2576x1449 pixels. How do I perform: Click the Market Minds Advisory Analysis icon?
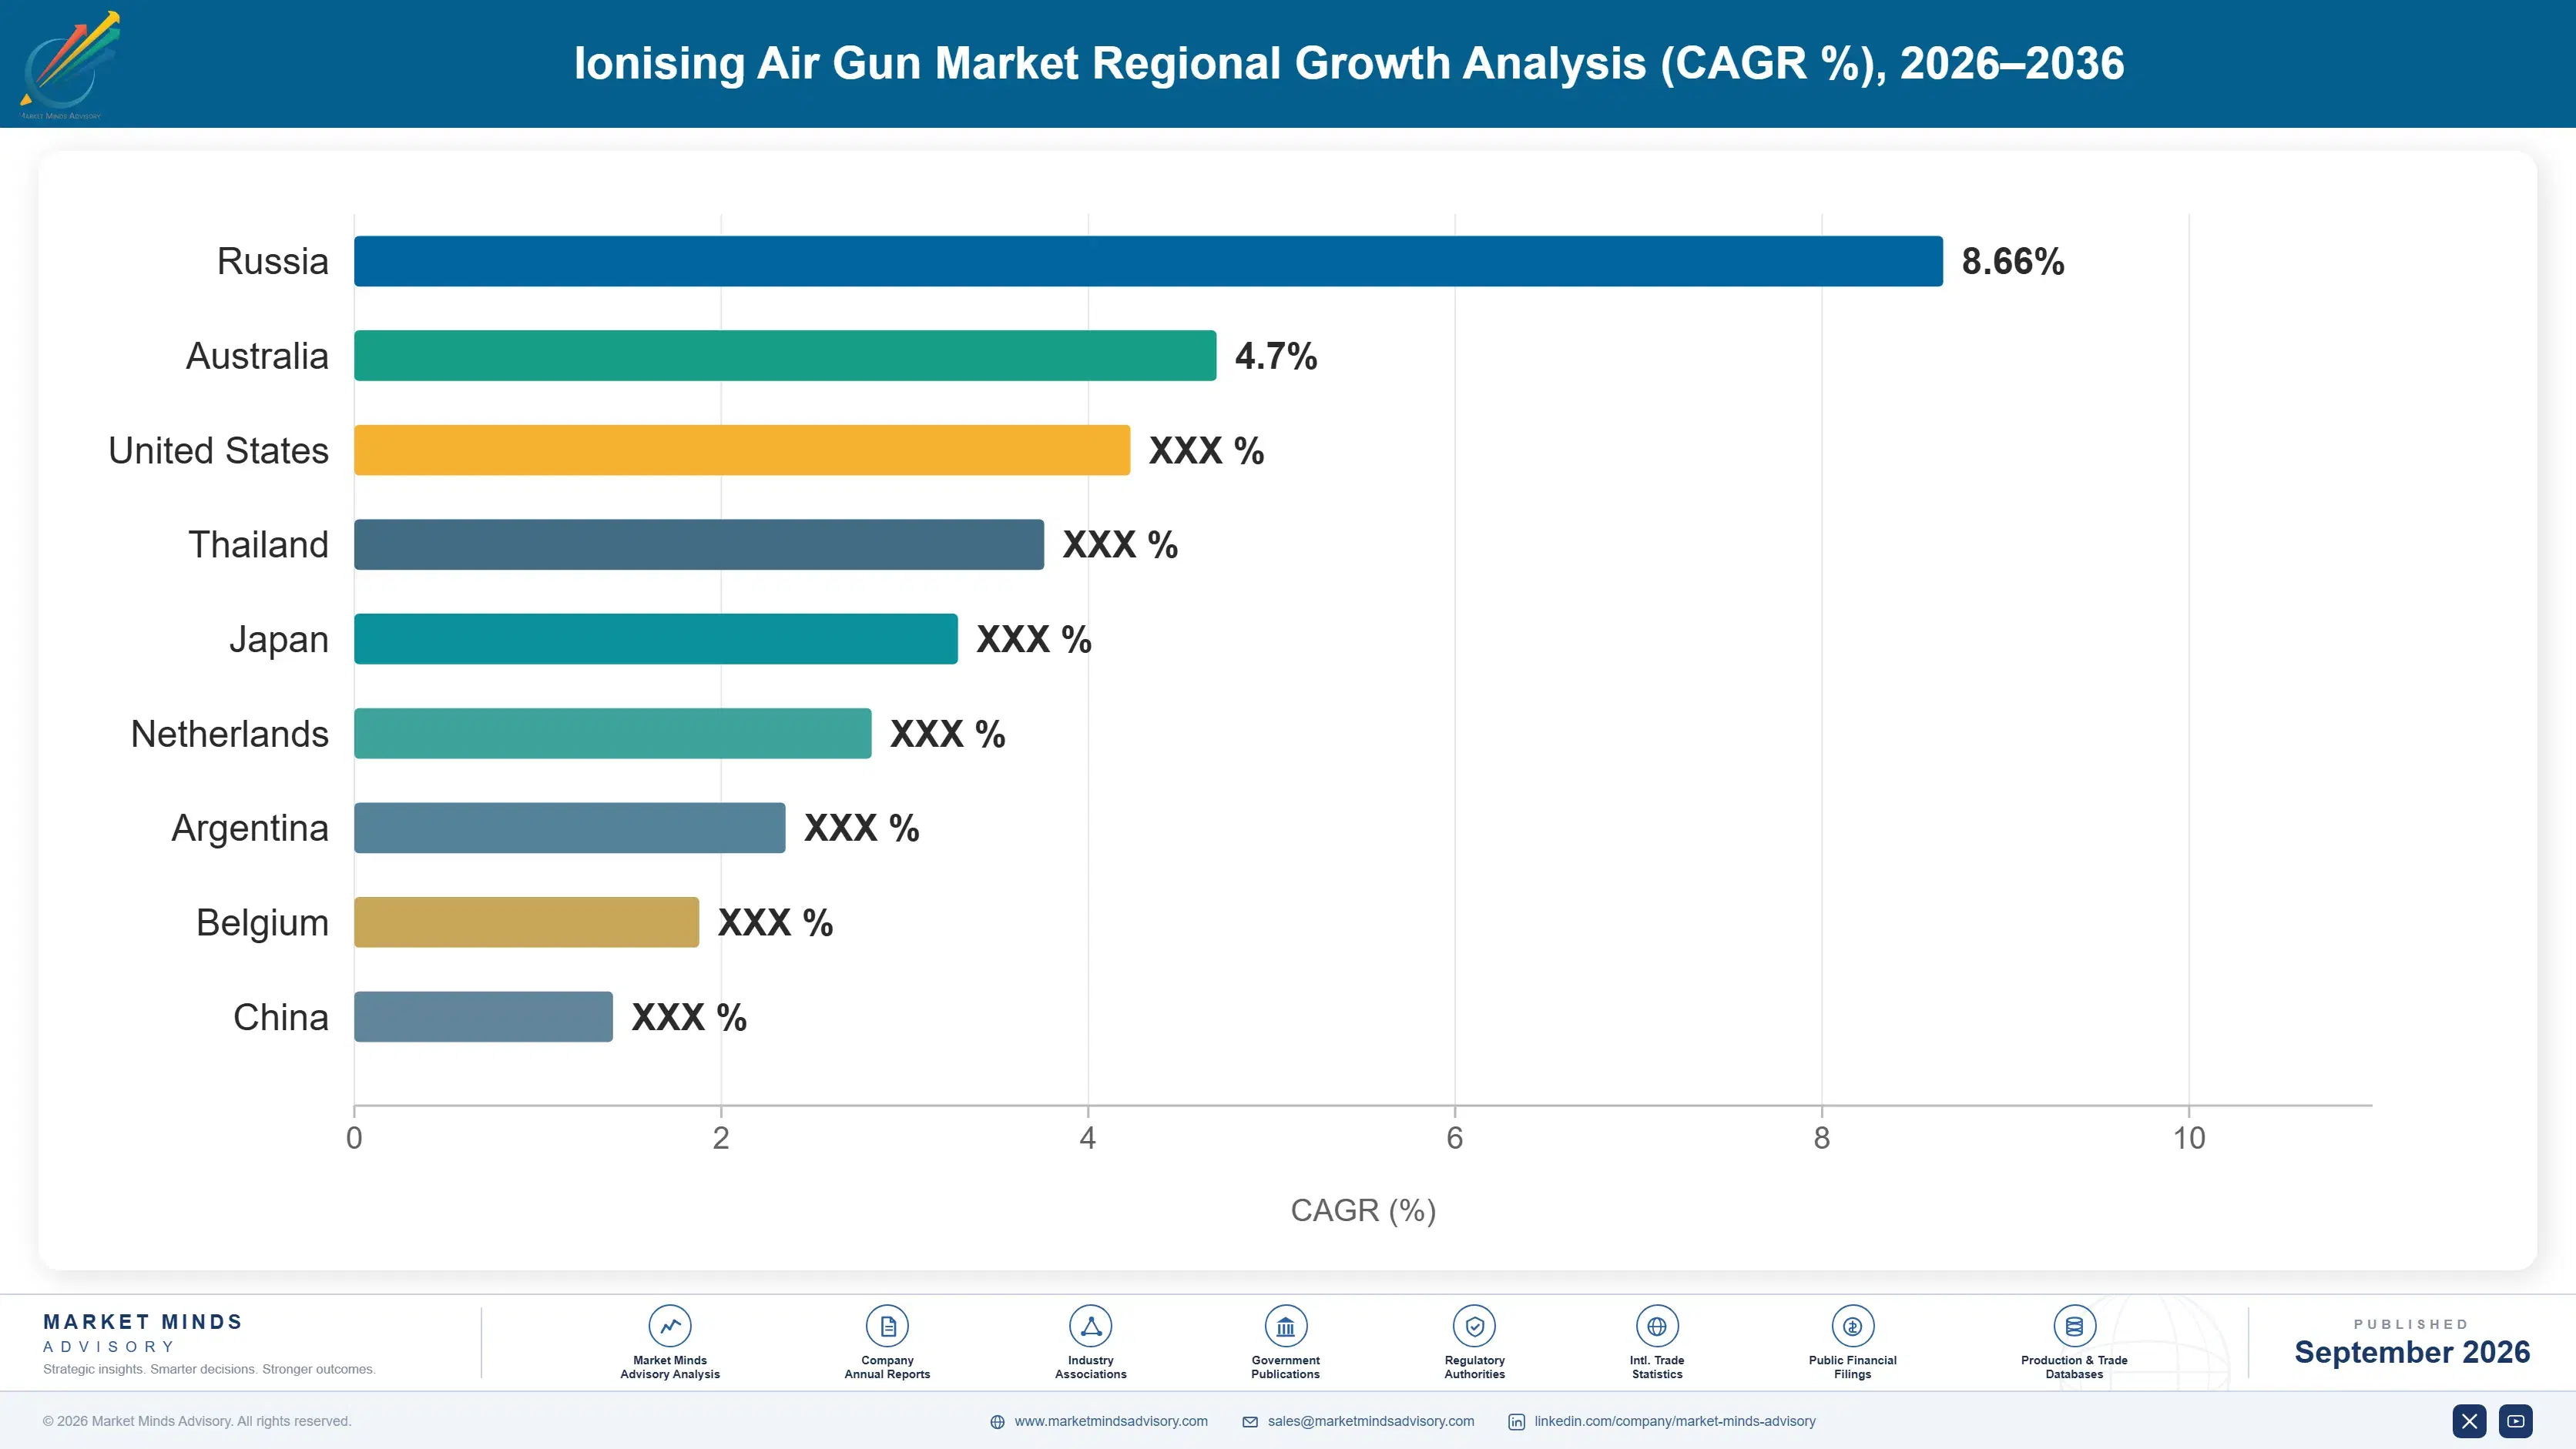[670, 1326]
